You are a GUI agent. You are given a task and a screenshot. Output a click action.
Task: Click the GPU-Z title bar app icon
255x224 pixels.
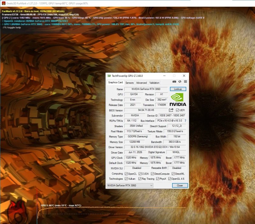pyautogui.click(x=109, y=76)
